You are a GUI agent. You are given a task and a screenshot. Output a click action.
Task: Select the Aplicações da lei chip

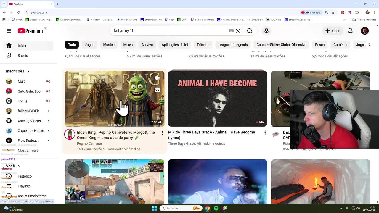point(175,45)
